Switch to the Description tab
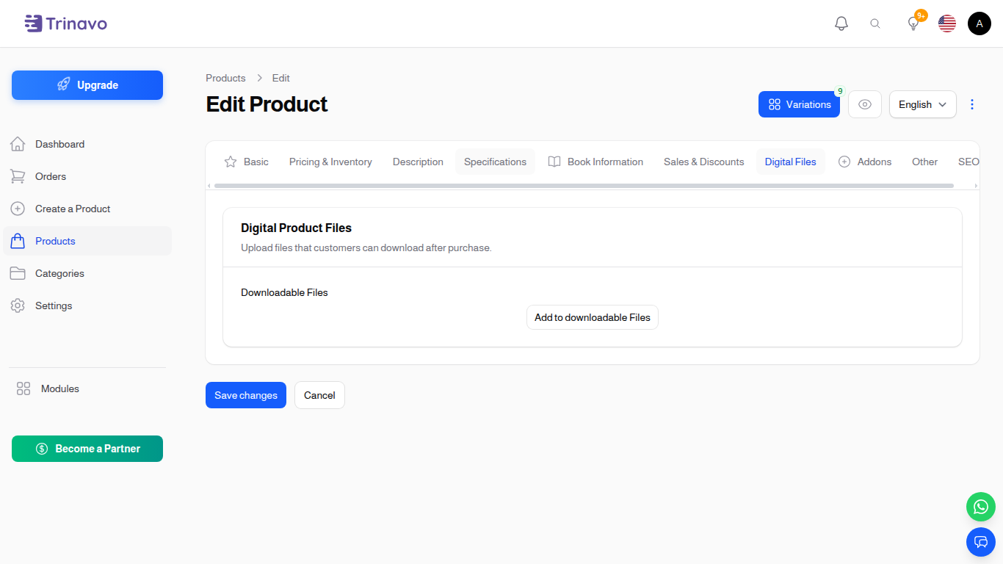 (418, 162)
